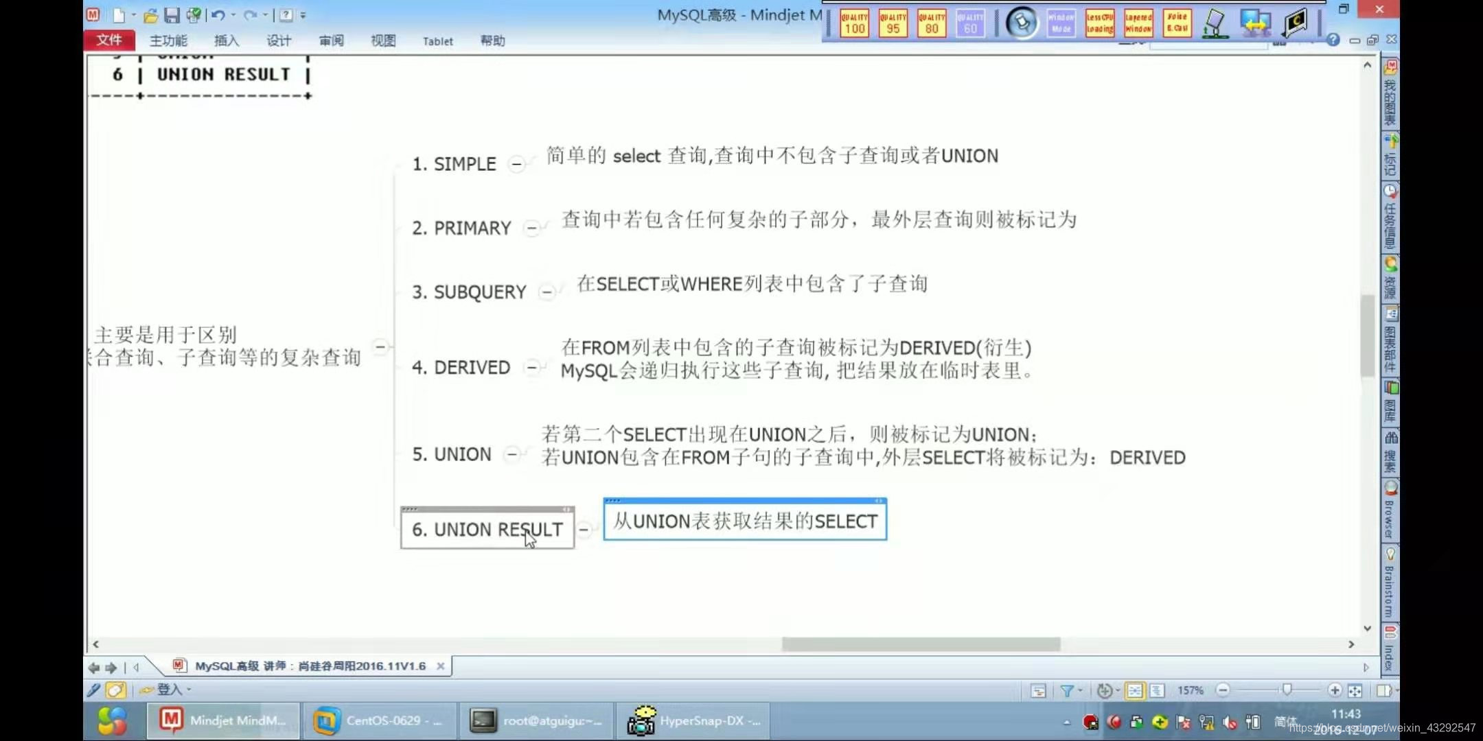Open the Browser side panel tab
1483x741 pixels.
pos(1390,511)
